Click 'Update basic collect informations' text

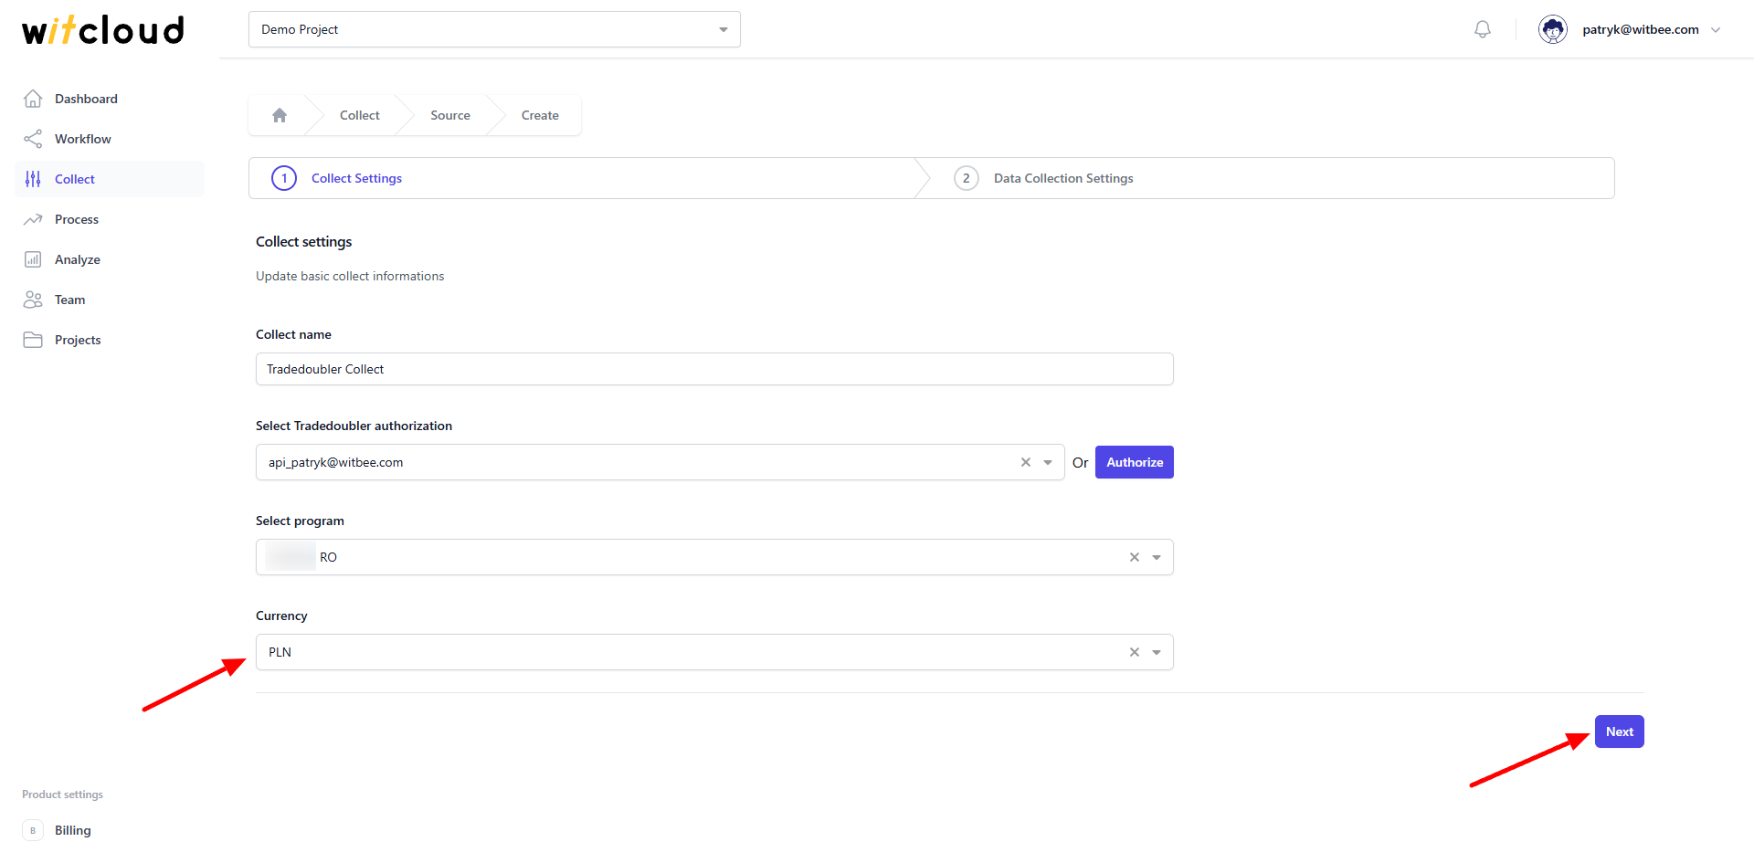click(350, 276)
